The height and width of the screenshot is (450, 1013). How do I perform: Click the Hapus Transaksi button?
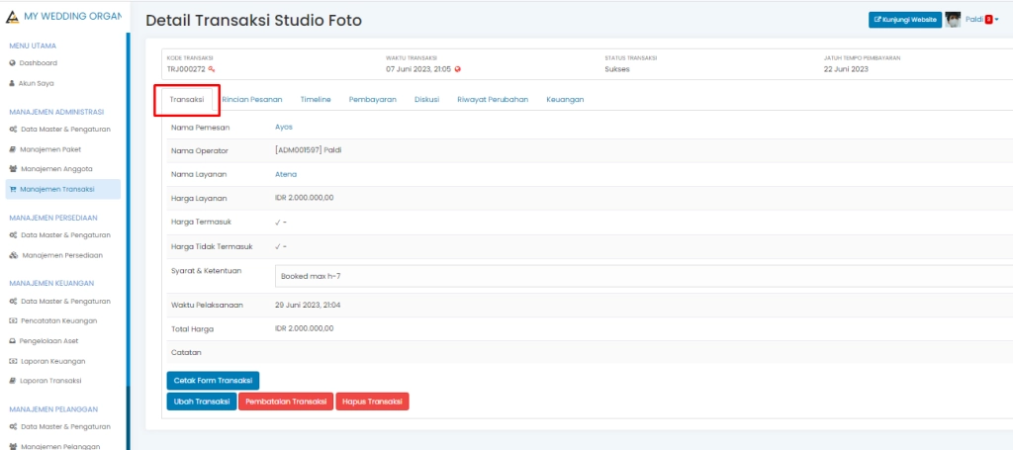372,402
